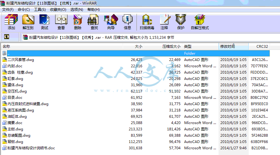
Task: Click the icon of 缸套.dwg
Action: [5, 78]
